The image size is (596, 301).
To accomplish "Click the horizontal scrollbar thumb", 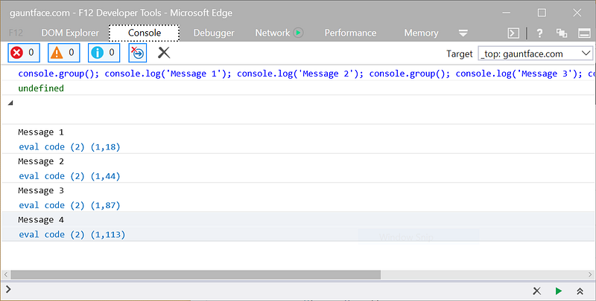I will (195, 274).
